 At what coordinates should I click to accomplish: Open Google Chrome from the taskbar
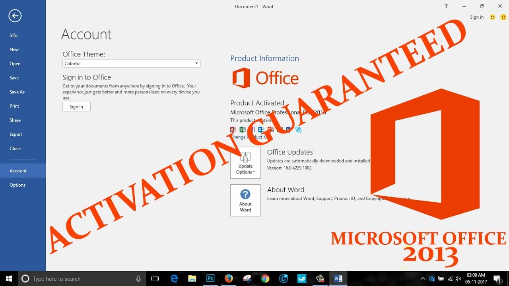(265, 278)
